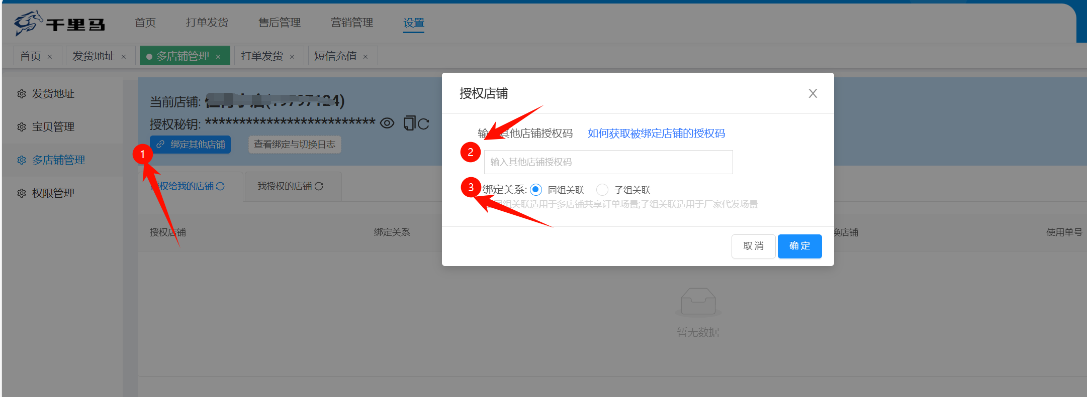Open the 设置 top menu

413,23
